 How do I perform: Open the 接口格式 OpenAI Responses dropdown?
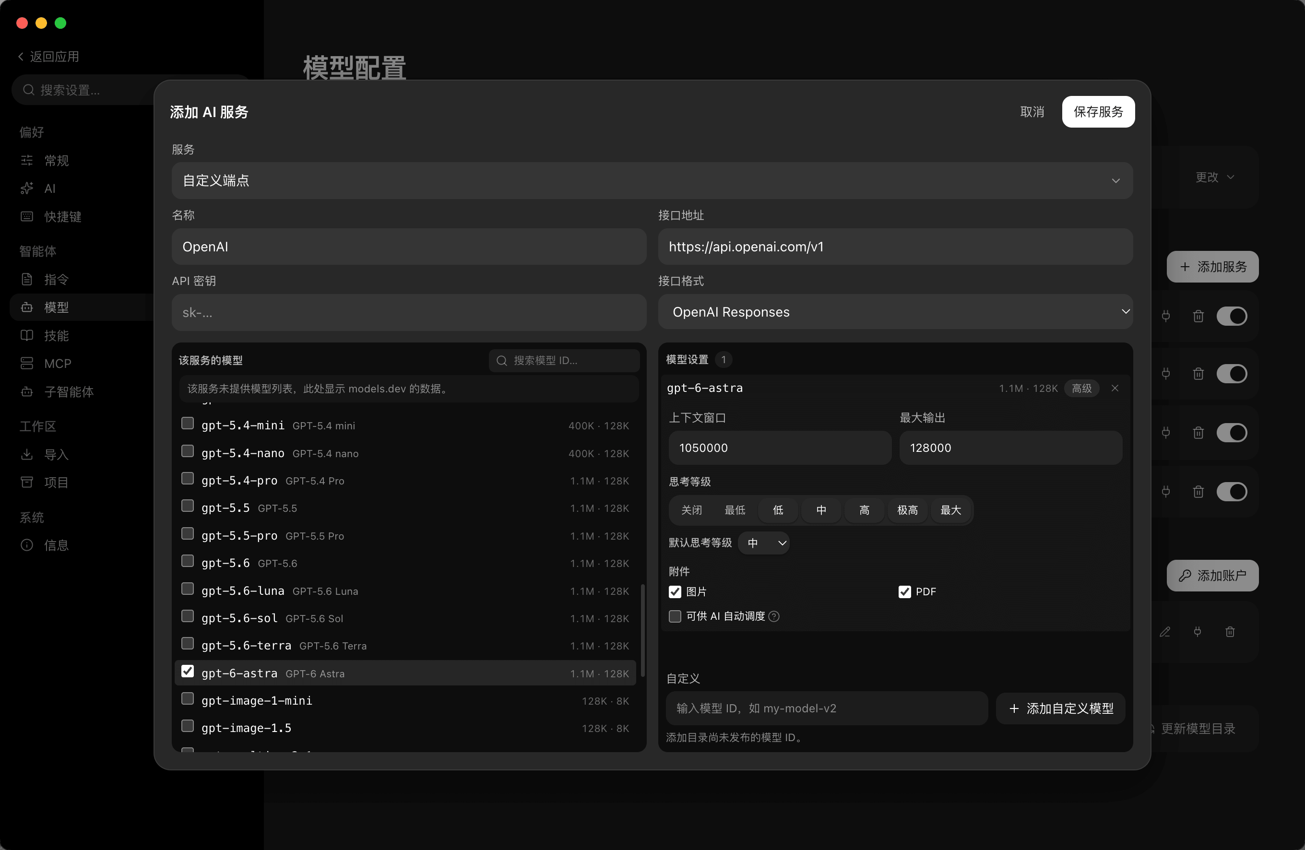pos(895,312)
